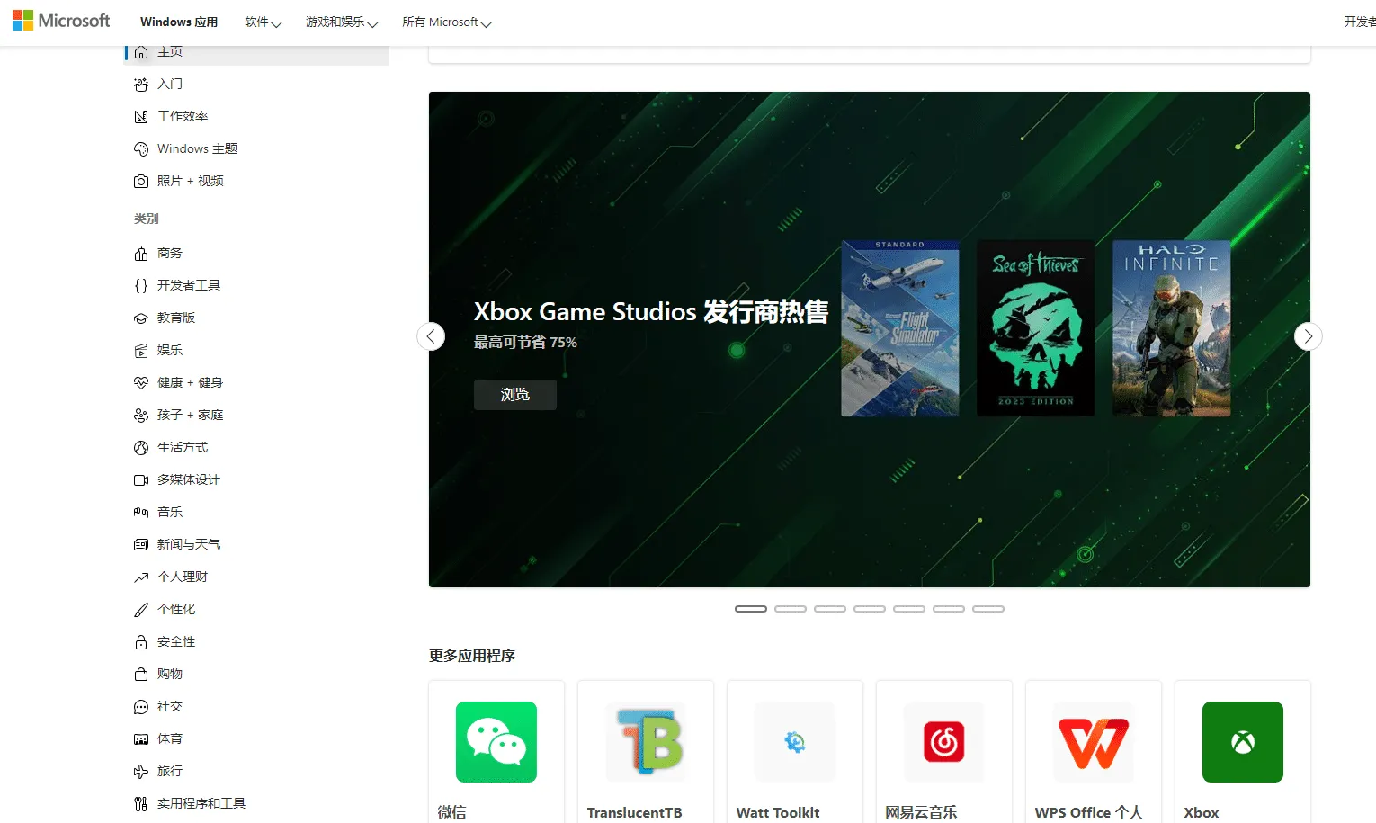Open the 网易云音乐 app tile
This screenshot has height=823, width=1376.
coord(944,752)
